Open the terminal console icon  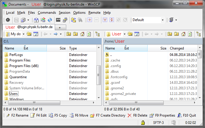click(x=58, y=20)
